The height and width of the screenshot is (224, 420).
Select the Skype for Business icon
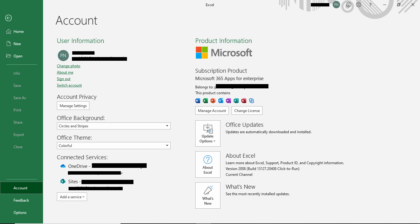(252, 101)
